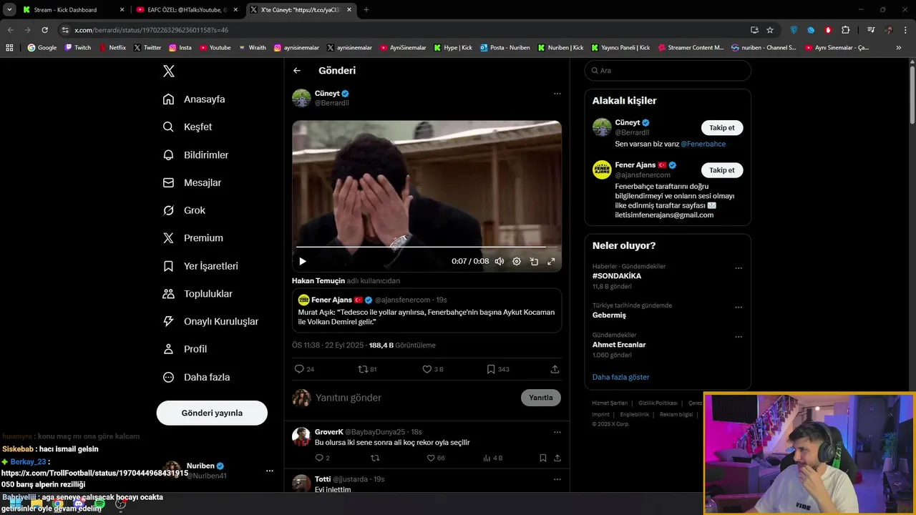Repost GroverK's reply

click(x=375, y=458)
